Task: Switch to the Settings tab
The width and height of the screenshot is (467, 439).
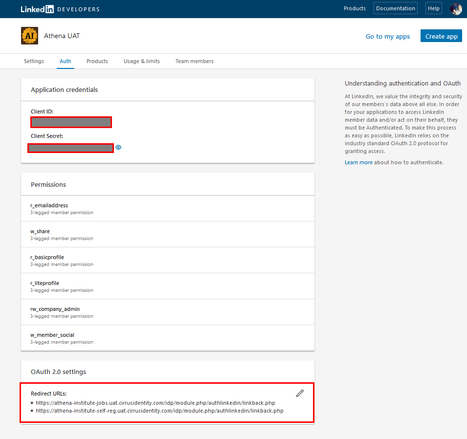Action: click(34, 61)
